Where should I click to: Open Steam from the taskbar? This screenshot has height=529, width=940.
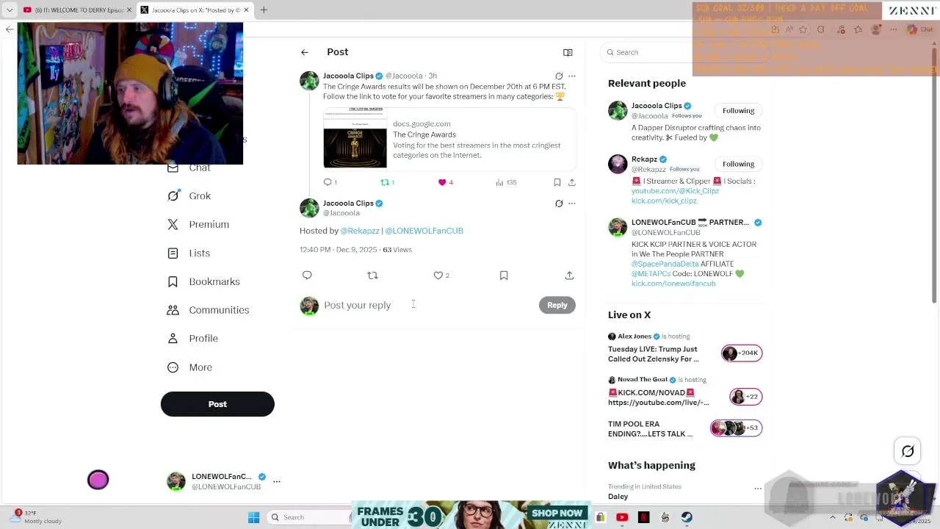[x=687, y=517]
